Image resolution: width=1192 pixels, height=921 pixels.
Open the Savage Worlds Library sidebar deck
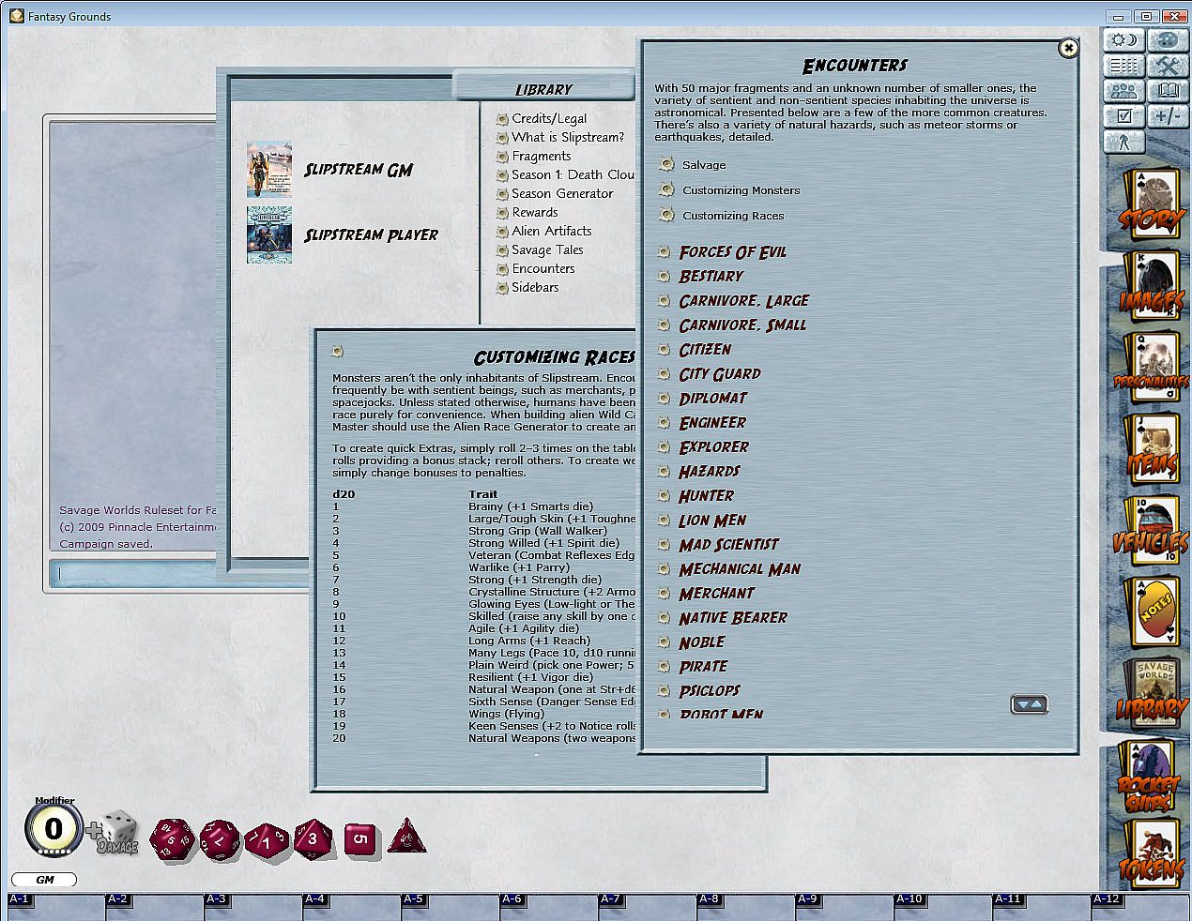pos(1153,693)
